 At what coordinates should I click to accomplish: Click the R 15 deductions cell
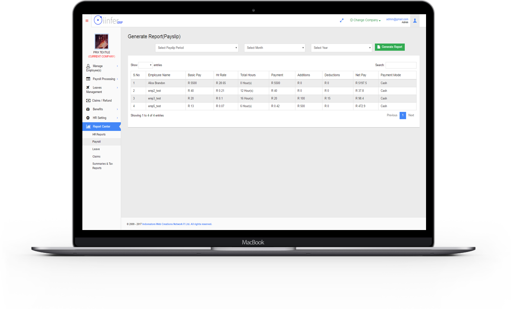click(x=337, y=98)
